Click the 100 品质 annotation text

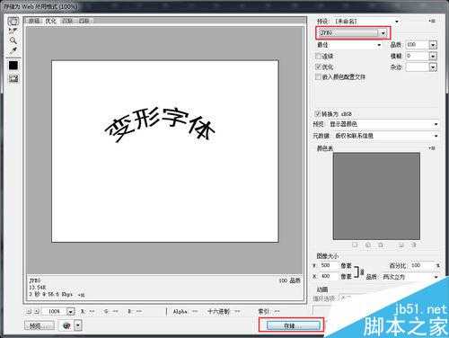tap(289, 280)
